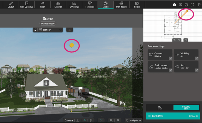Click the mouse pan icon under minimap
Viewport: 202px width, 123px height.
tap(186, 40)
